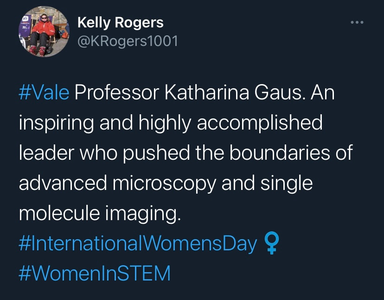Image resolution: width=384 pixels, height=300 pixels.
Task: Open the #InternationalWomensDay hashtag
Action: [x=138, y=243]
